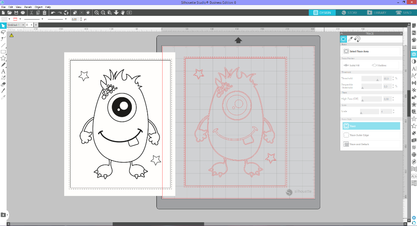Image resolution: width=417 pixels, height=226 pixels.
Task: Open line color dropdown arrow
Action: pos(20,19)
